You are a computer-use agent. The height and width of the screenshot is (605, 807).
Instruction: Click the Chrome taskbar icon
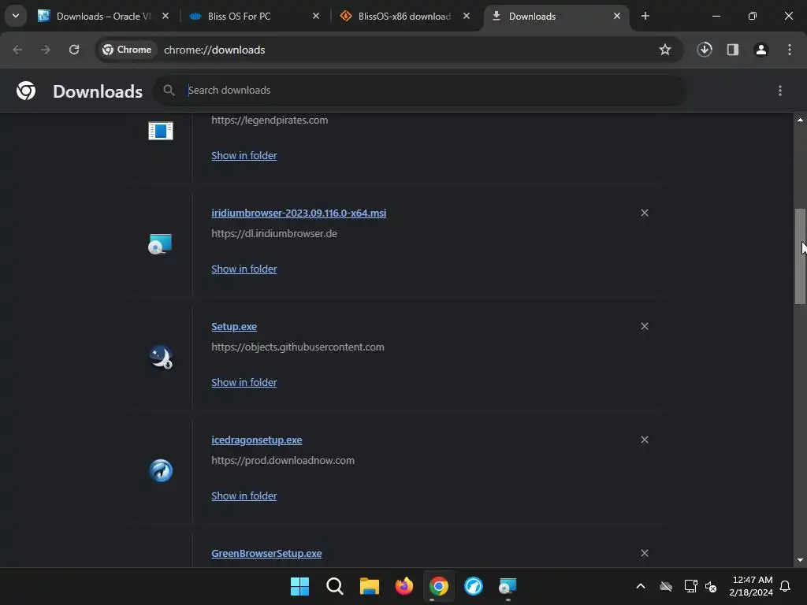438,586
